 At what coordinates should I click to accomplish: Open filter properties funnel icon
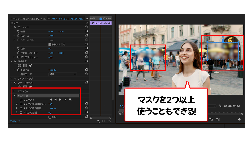point(98,121)
